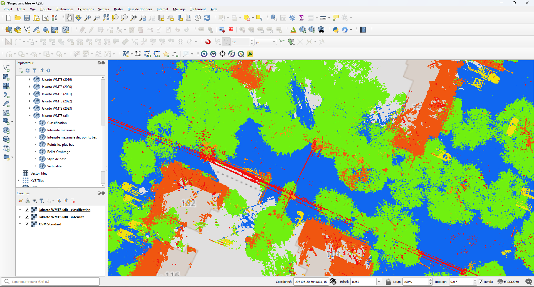Click the Open Project folder icon
Screen dimensions: 534x287
coord(18,18)
